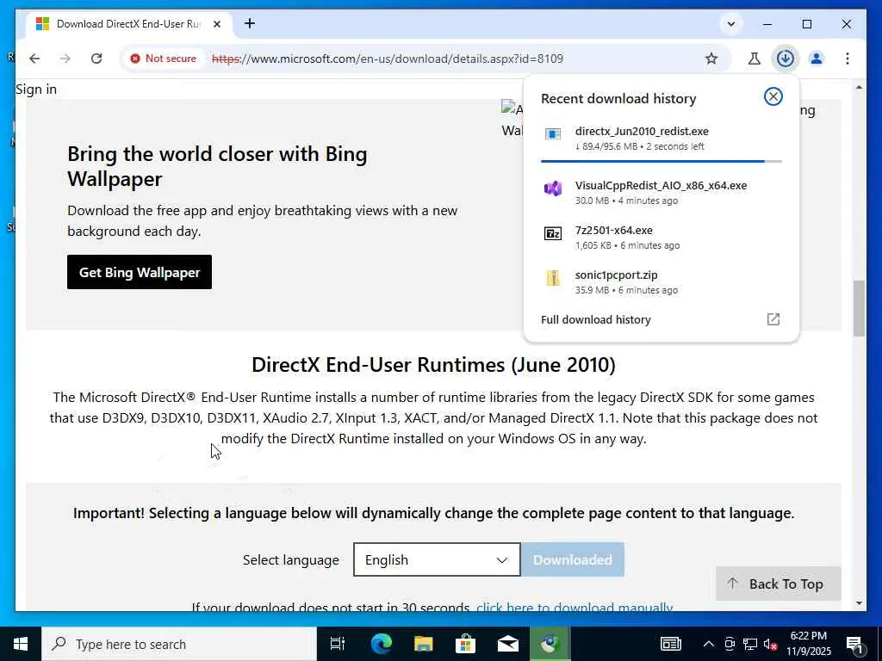Open the notification center icon
This screenshot has height=661, width=882.
(854, 645)
